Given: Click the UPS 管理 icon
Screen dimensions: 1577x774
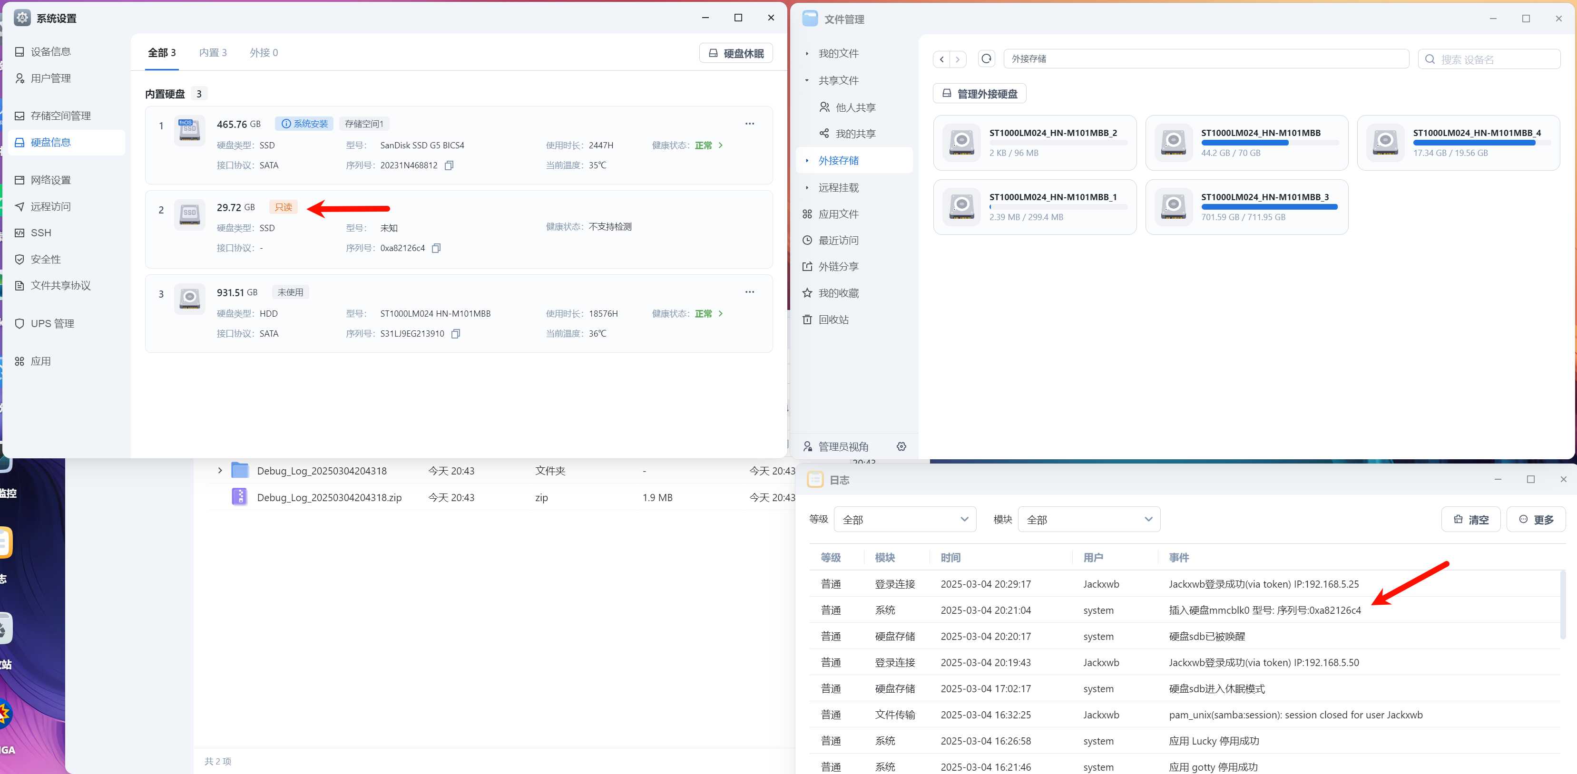Looking at the screenshot, I should [20, 323].
